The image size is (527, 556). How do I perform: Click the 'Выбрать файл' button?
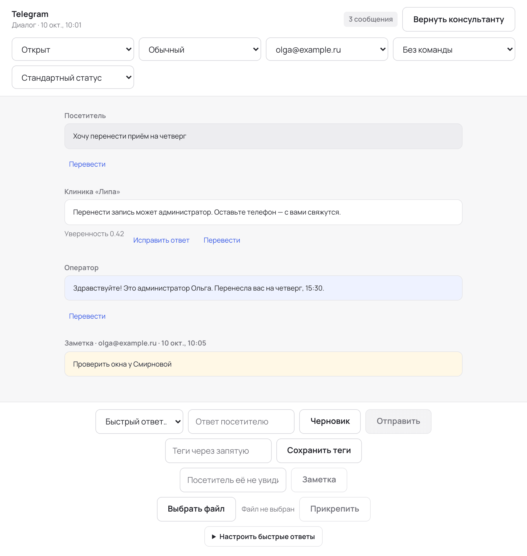[196, 509]
